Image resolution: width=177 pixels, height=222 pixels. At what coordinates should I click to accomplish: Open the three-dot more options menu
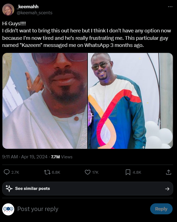(x=170, y=7)
